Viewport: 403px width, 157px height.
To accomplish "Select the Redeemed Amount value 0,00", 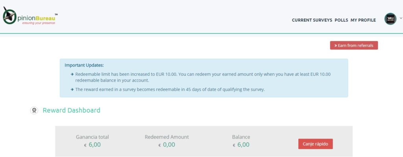I will point(169,145).
